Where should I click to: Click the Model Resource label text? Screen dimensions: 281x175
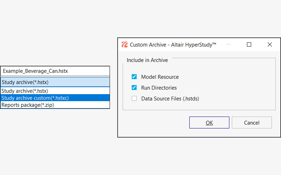point(160,77)
